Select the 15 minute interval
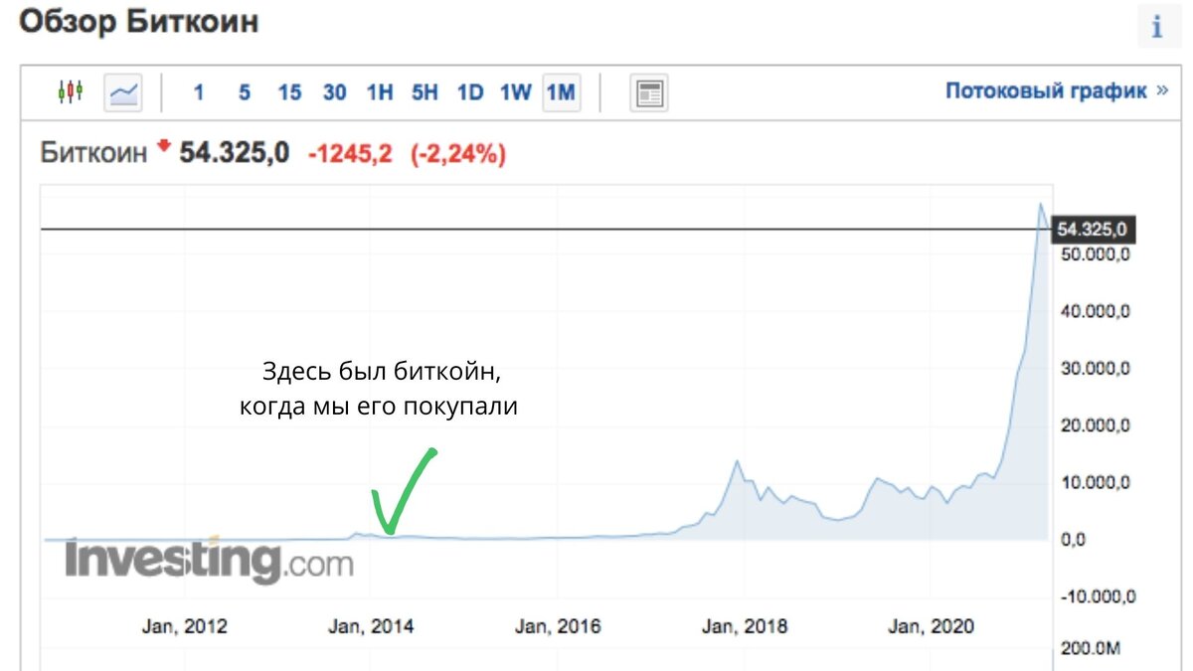 (x=289, y=91)
